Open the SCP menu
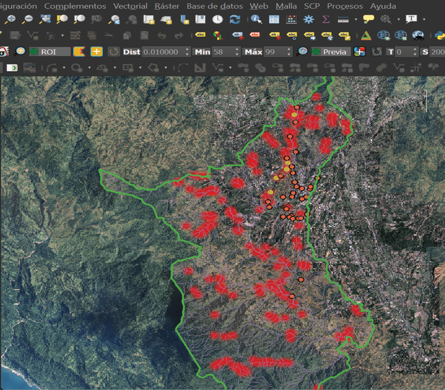Image resolution: width=445 pixels, height=390 pixels. [x=312, y=6]
